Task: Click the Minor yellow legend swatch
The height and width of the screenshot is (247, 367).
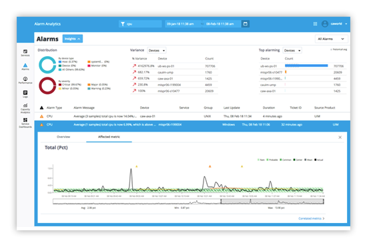Action: [60, 89]
